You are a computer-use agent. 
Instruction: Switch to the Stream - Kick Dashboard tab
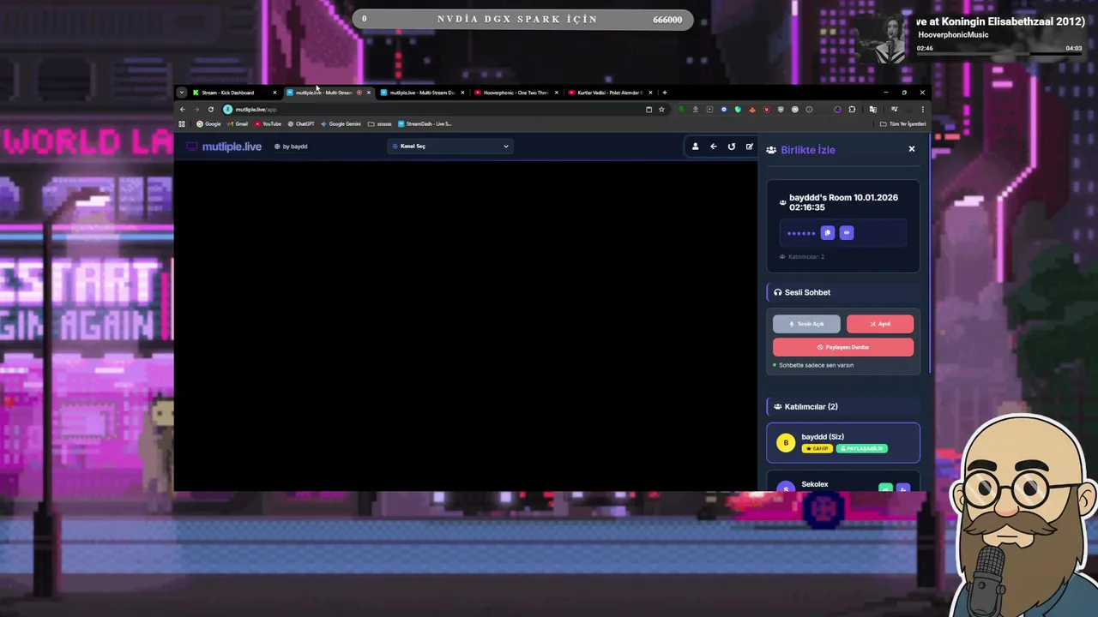[x=228, y=93]
